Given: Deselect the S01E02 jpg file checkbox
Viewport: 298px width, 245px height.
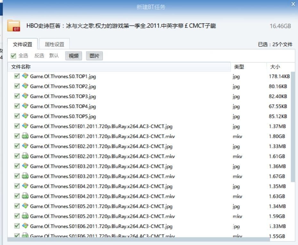Looking at the screenshot, I should tap(17, 146).
